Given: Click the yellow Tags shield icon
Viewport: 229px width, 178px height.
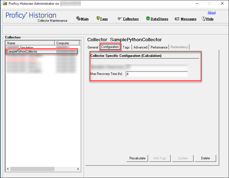Looking at the screenshot, I should click(98, 18).
